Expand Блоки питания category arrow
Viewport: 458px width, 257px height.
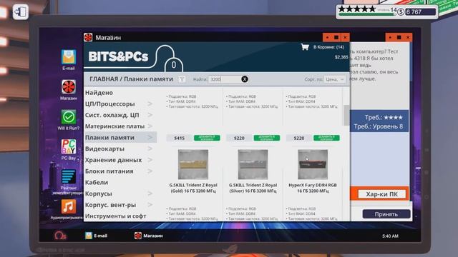coord(150,171)
